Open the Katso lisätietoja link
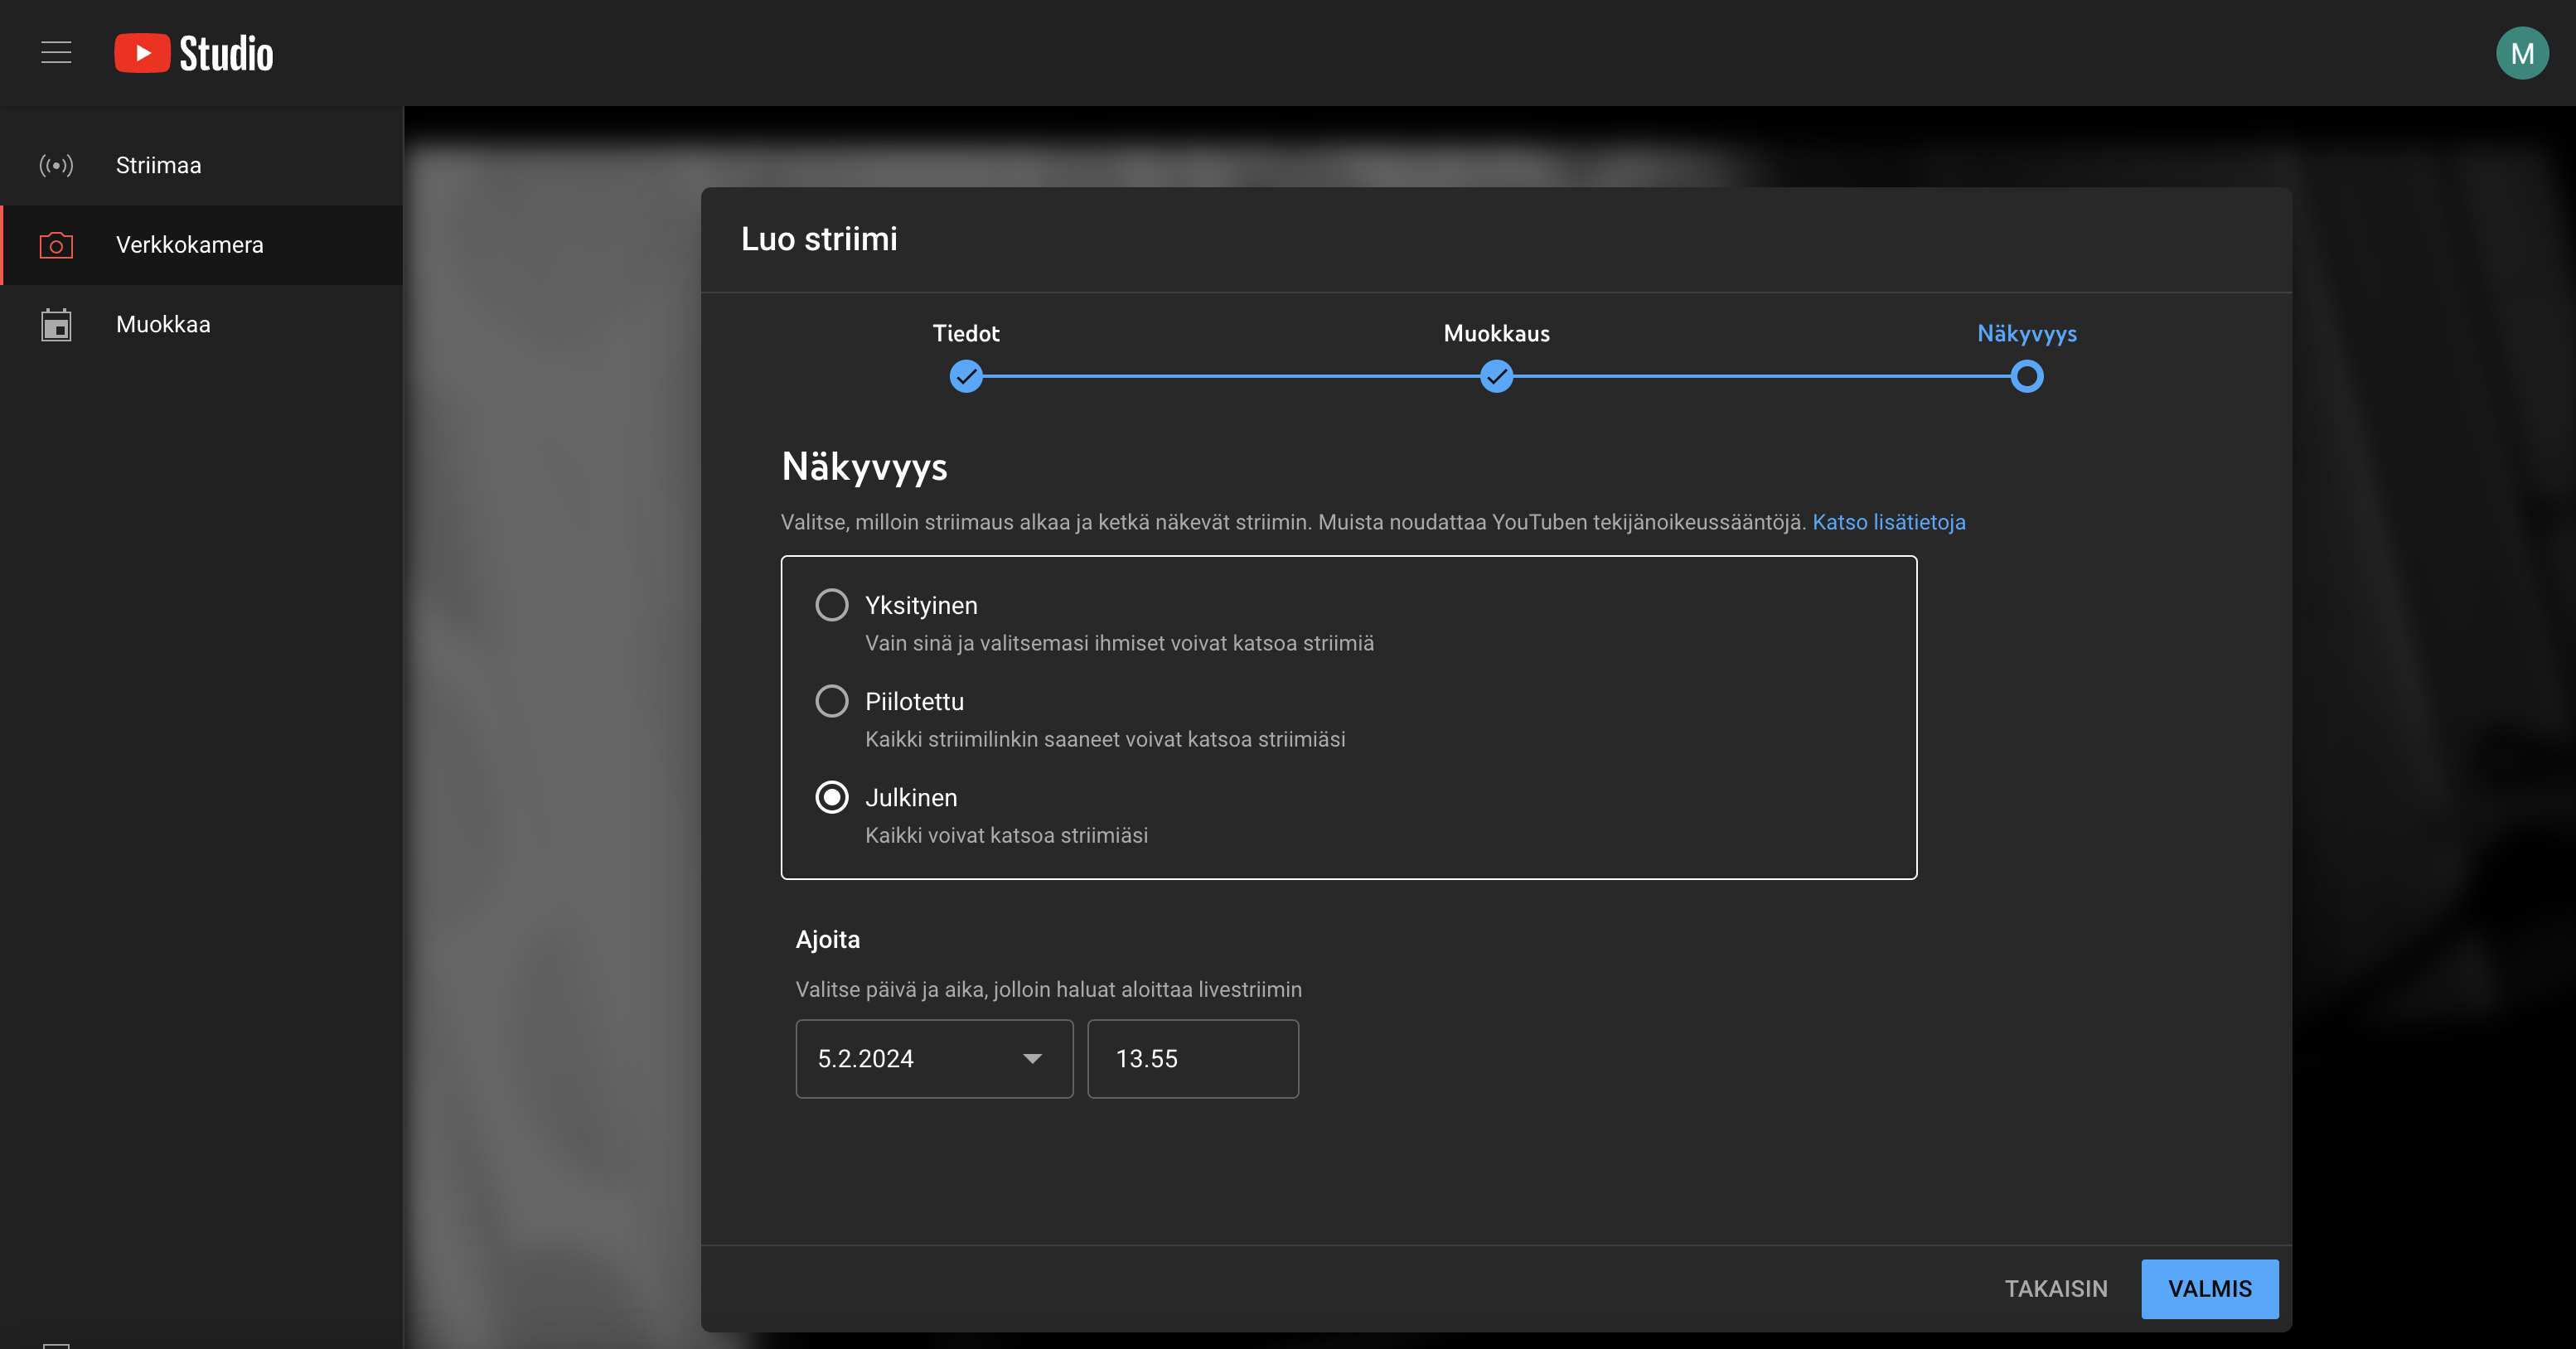The height and width of the screenshot is (1349, 2576). pos(1888,522)
